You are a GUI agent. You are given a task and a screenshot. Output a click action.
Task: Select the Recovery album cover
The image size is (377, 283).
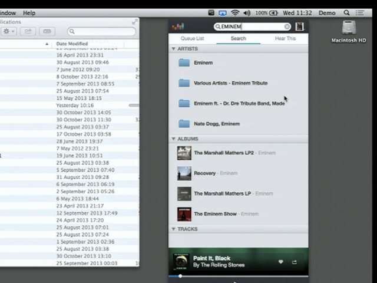(x=184, y=173)
